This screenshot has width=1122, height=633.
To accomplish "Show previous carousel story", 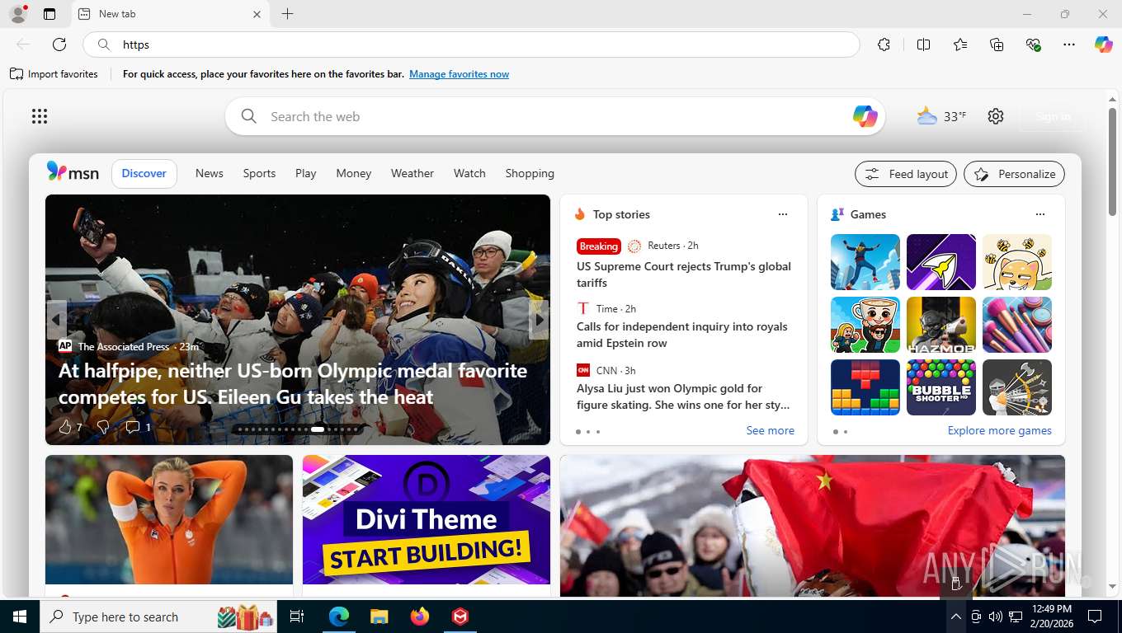I will click(57, 320).
